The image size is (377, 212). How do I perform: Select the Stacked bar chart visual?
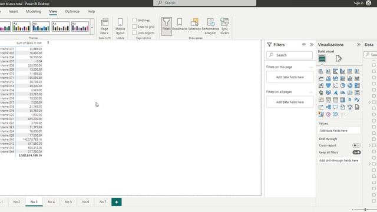coord(321,71)
